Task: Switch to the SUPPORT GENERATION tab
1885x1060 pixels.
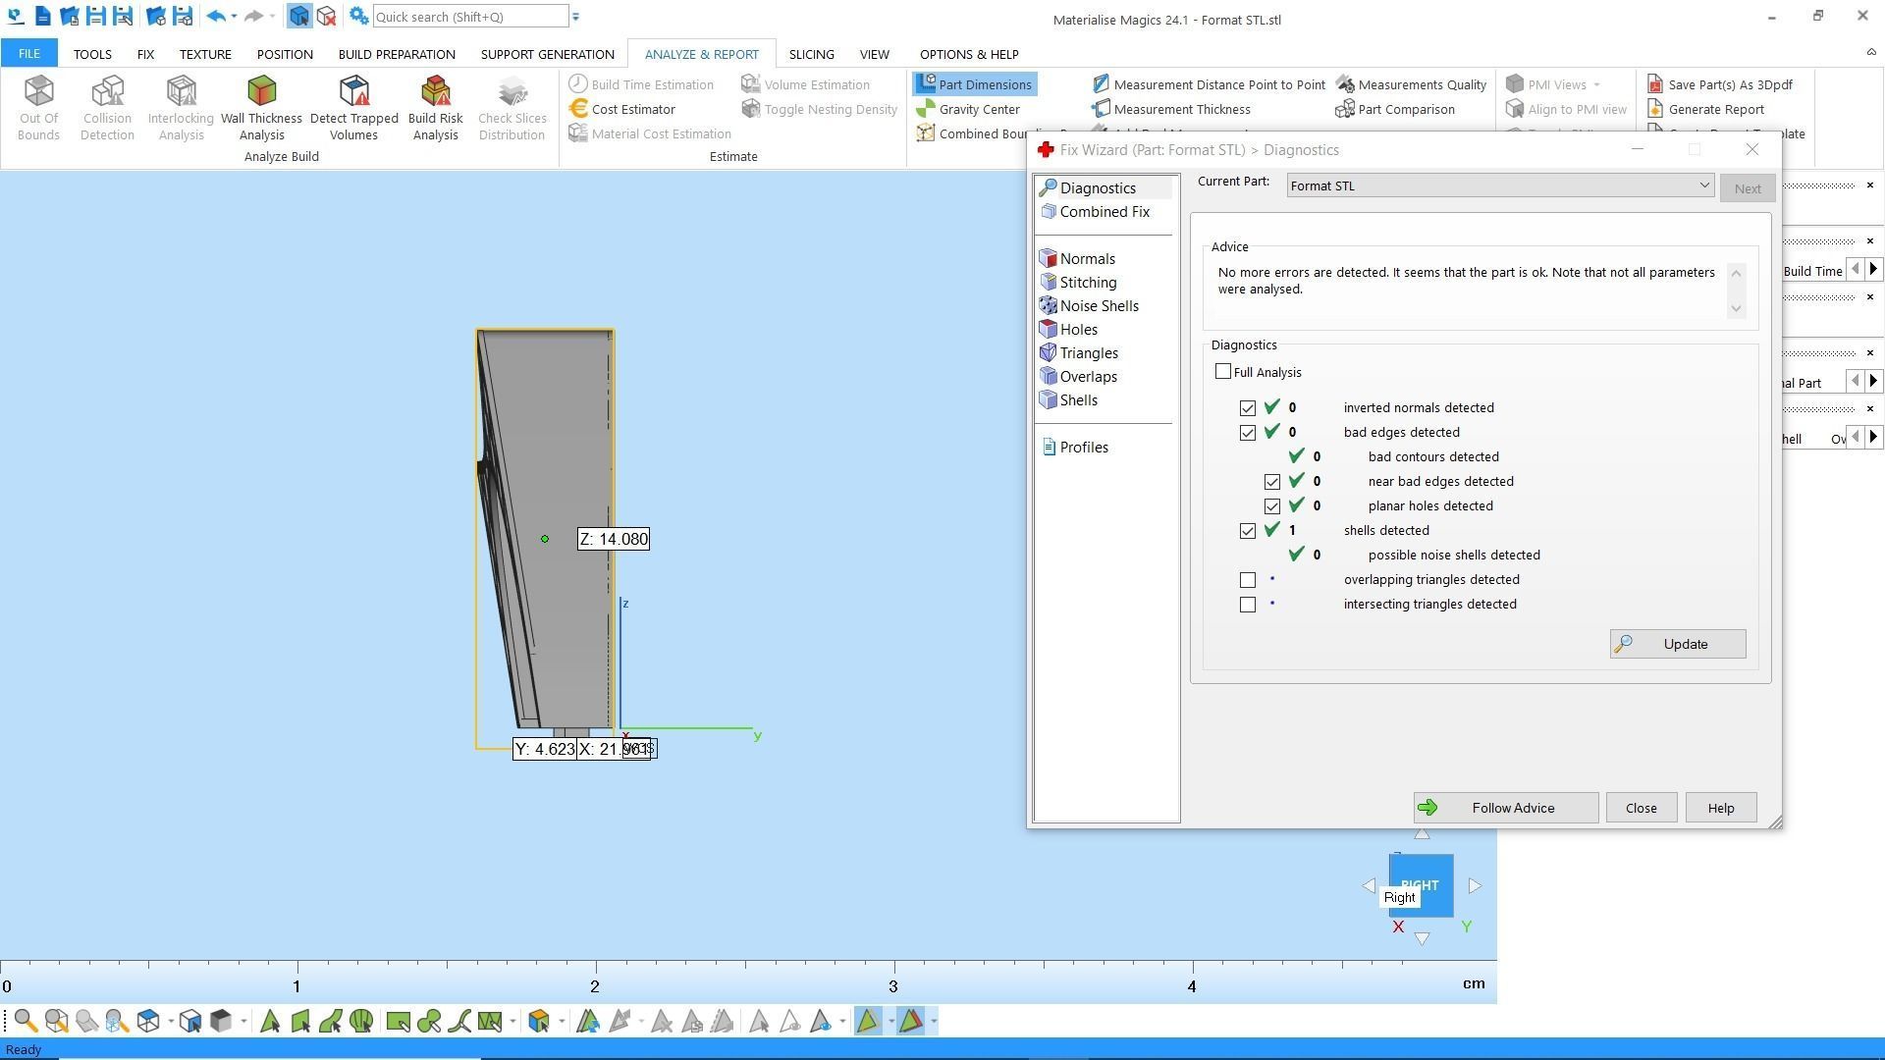Action: [547, 54]
